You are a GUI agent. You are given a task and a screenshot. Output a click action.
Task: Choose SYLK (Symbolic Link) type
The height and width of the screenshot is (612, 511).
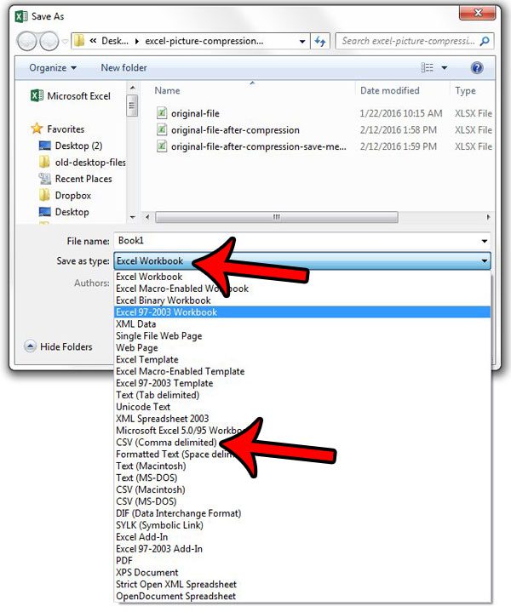303,525
